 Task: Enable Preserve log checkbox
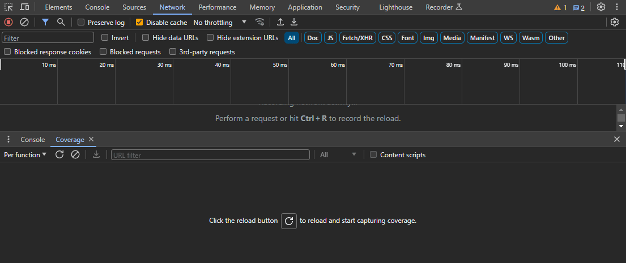click(81, 22)
